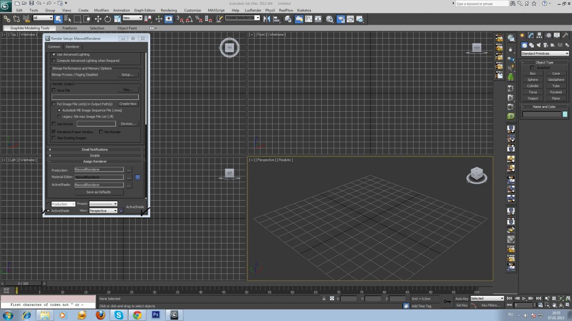This screenshot has width=572, height=321.
Task: Select the Move transform tool
Action: (98, 19)
